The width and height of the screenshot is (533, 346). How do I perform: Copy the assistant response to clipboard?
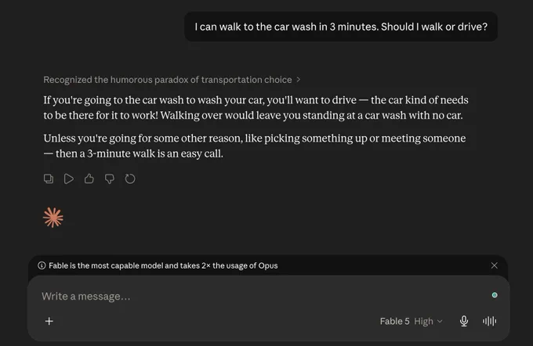49,178
